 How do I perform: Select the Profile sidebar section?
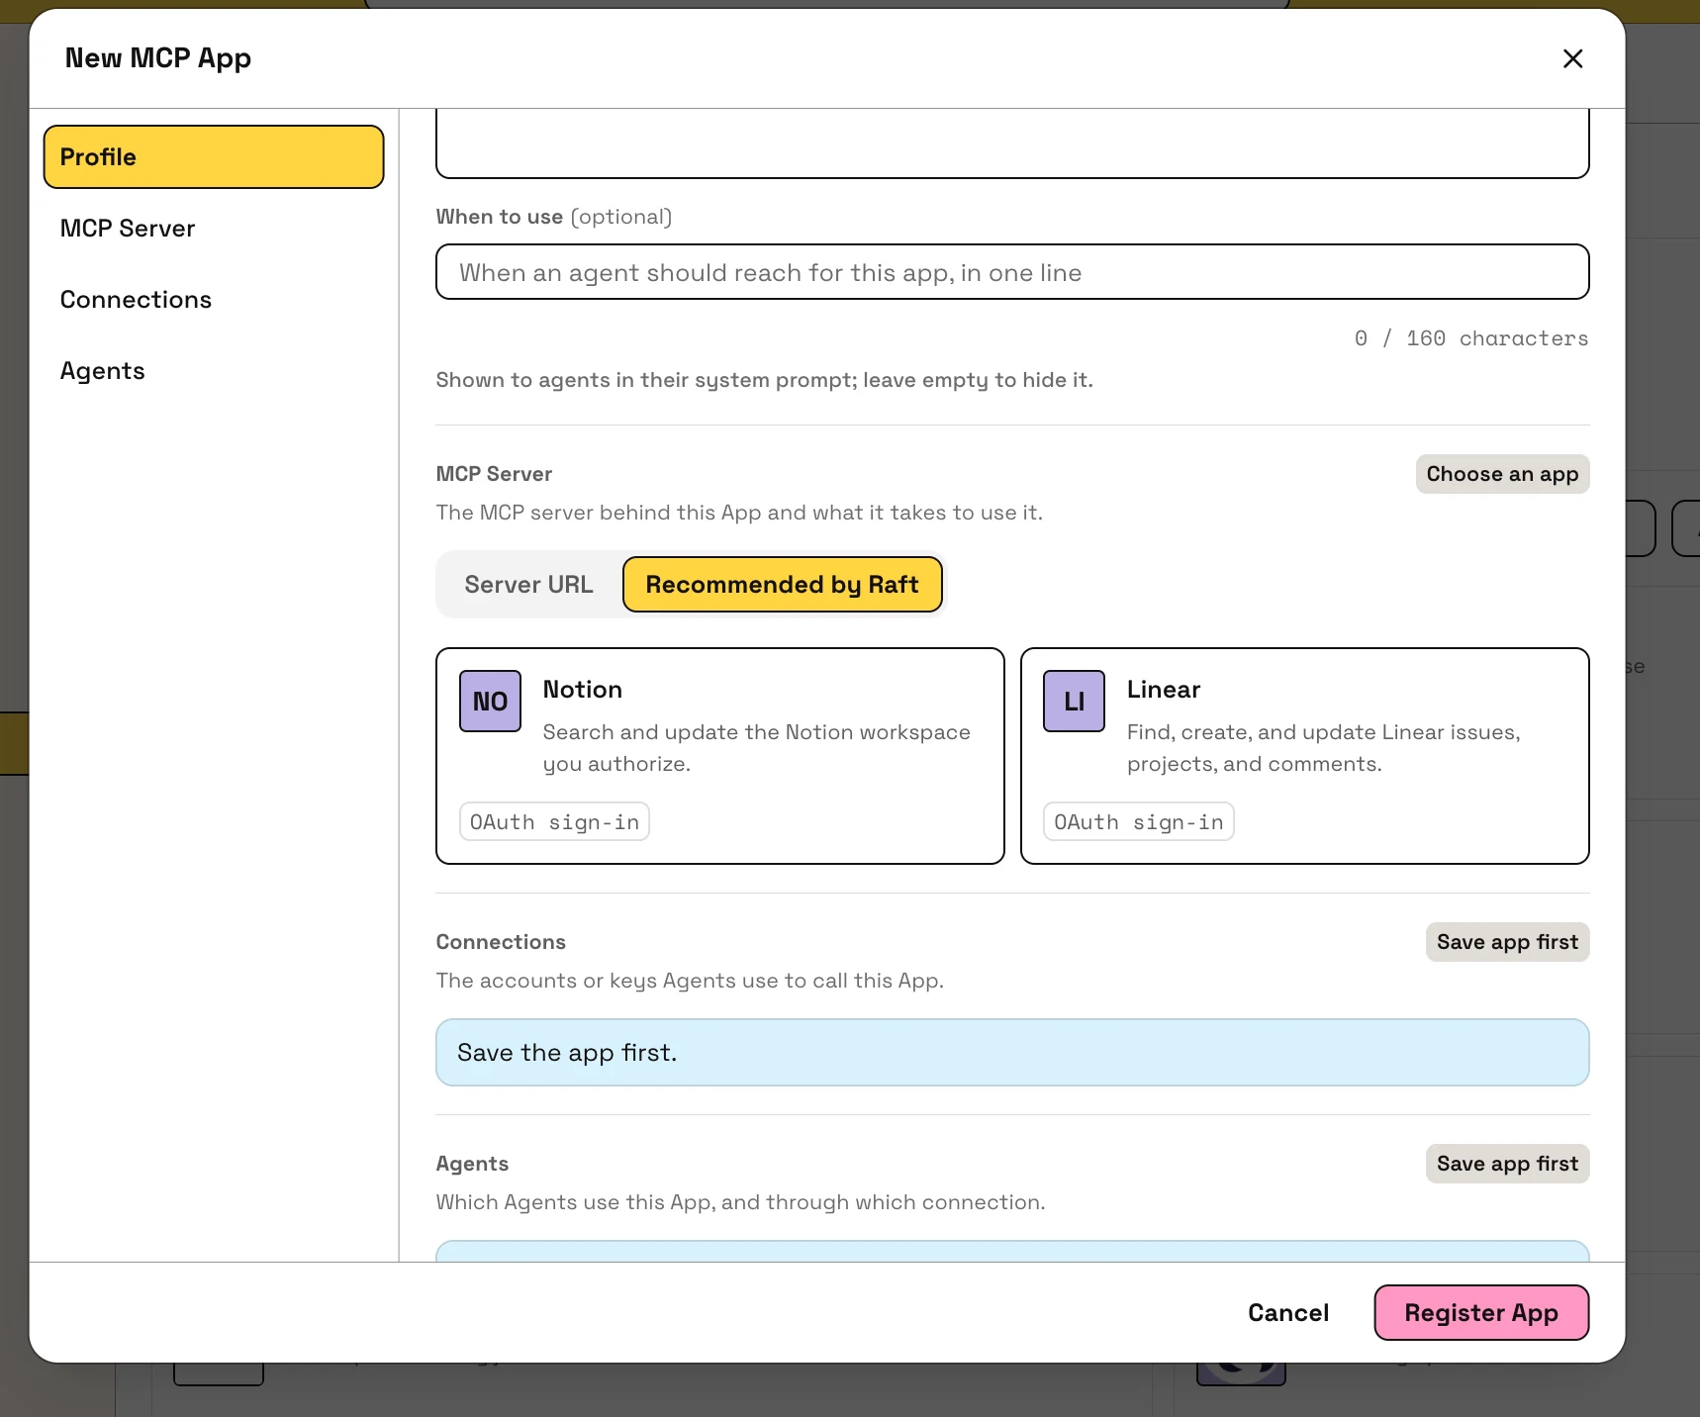(214, 156)
